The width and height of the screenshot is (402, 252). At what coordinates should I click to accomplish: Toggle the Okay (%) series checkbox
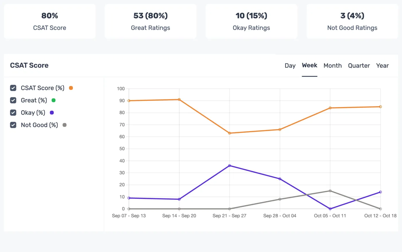(x=13, y=113)
